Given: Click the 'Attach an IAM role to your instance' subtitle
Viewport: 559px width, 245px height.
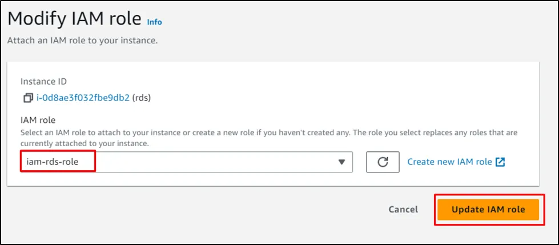Looking at the screenshot, I should pyautogui.click(x=82, y=41).
